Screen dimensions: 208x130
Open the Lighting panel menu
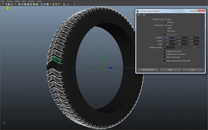point(17,1)
